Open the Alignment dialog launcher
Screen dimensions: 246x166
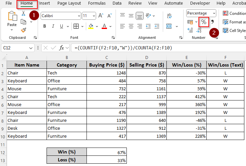point(181,38)
